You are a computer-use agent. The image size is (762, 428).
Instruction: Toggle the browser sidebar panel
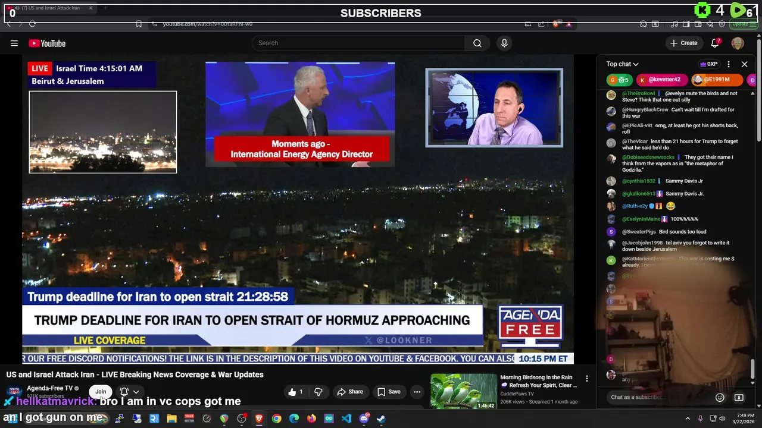click(686, 24)
